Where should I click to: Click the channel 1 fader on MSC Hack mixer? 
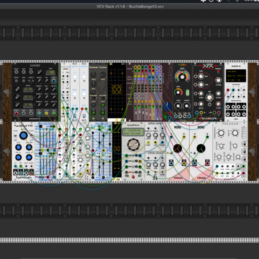(x=136, y=113)
